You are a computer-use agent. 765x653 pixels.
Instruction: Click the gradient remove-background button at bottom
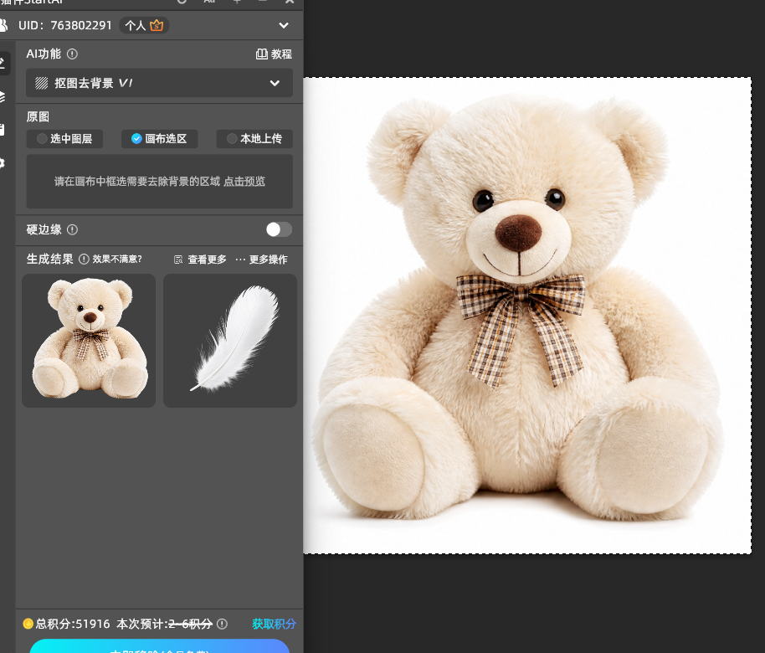(x=160, y=646)
